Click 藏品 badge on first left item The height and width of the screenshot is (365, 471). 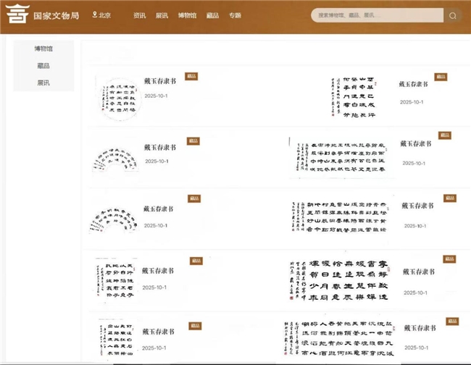tap(192, 76)
